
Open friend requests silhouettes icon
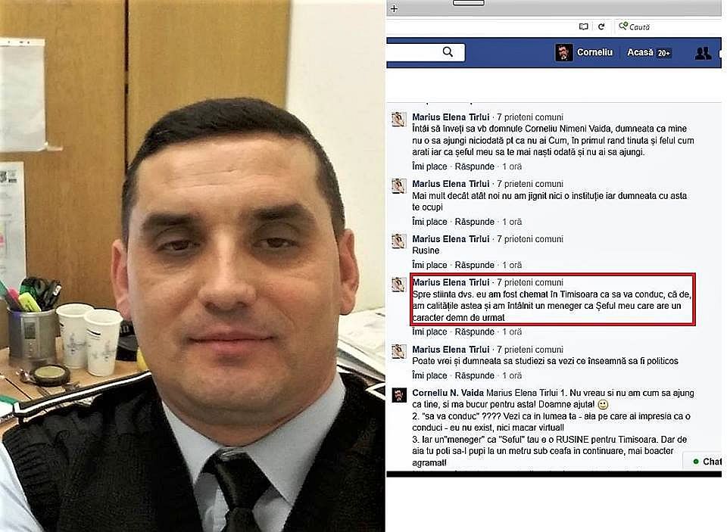tap(703, 53)
